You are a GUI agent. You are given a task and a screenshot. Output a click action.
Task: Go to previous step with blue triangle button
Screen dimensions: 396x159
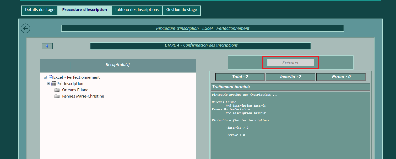pyautogui.click(x=47, y=46)
